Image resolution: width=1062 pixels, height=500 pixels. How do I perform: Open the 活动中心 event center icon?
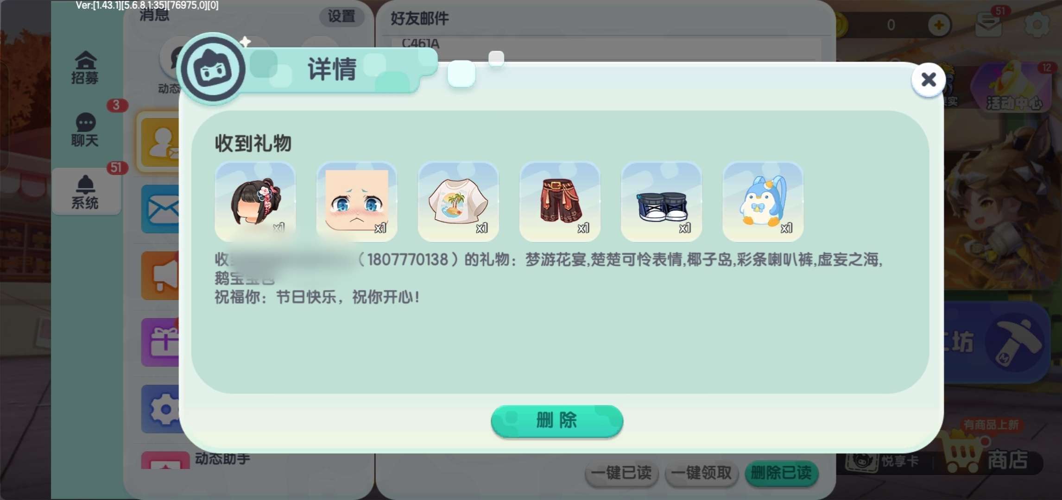pyautogui.click(x=1012, y=88)
